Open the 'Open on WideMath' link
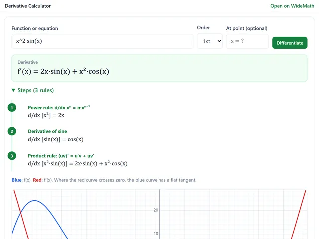The height and width of the screenshot is (239, 319). 292,6
